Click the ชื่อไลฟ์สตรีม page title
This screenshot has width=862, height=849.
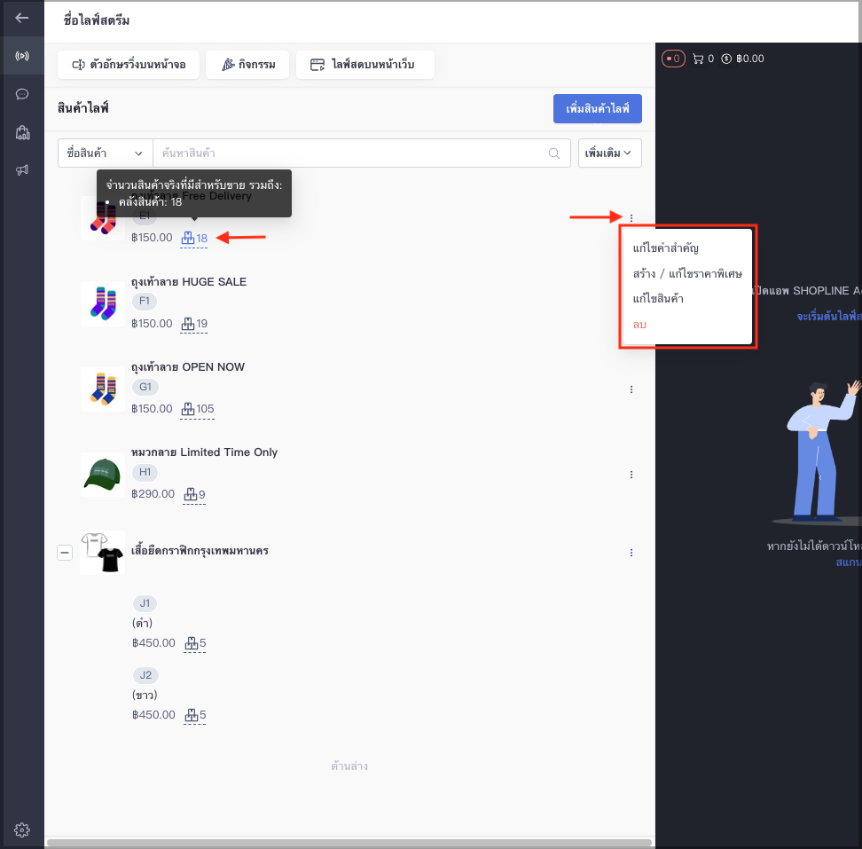click(x=96, y=20)
